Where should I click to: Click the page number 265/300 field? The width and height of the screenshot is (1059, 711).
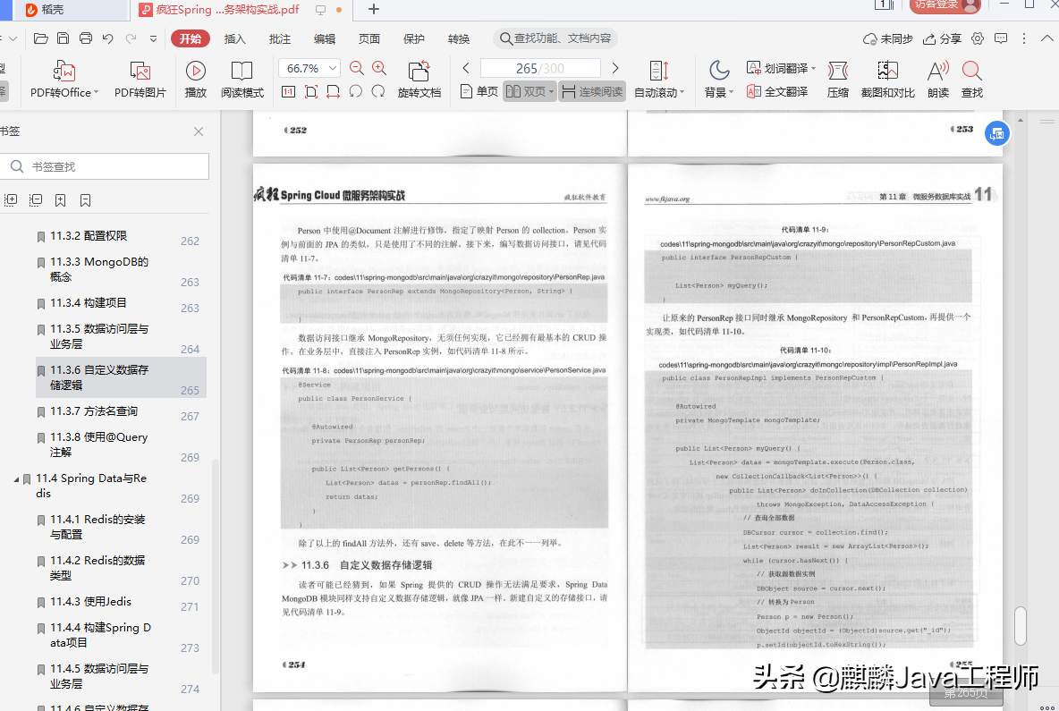[539, 68]
